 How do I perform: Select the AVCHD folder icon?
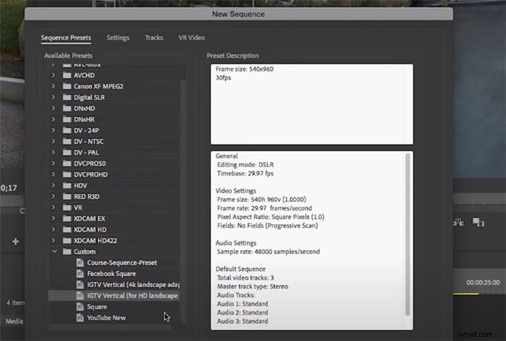coord(67,75)
